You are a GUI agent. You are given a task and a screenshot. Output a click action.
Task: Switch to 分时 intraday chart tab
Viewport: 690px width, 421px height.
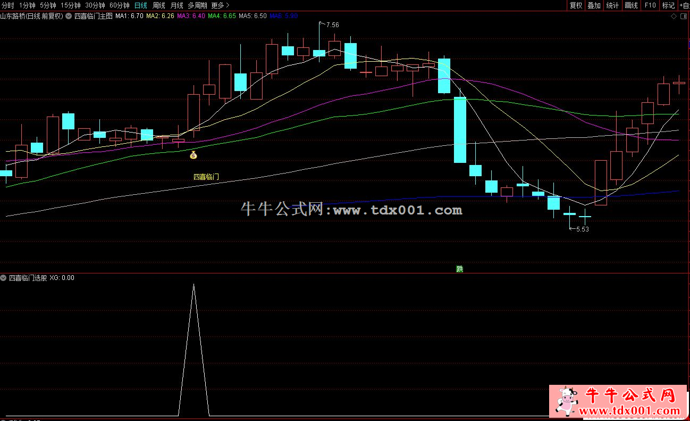point(8,5)
